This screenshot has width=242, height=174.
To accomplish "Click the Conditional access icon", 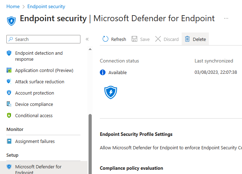I will click(9, 115).
